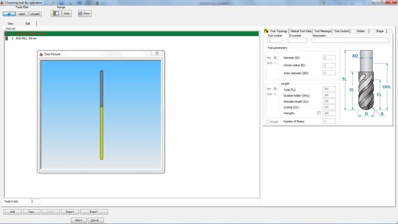Click the H length value field
Screen dimensions: 398x224
(x=329, y=113)
